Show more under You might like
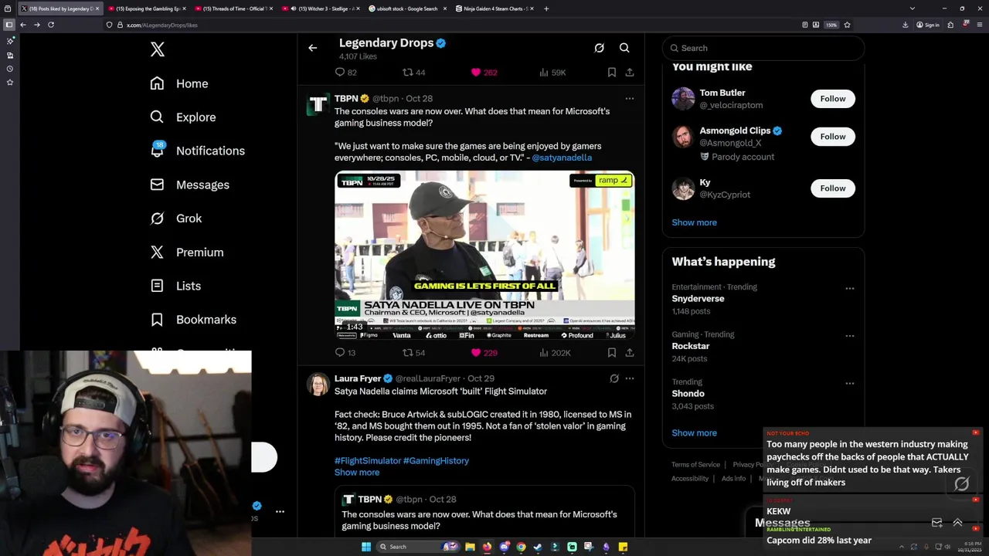This screenshot has height=556, width=989. 694,222
